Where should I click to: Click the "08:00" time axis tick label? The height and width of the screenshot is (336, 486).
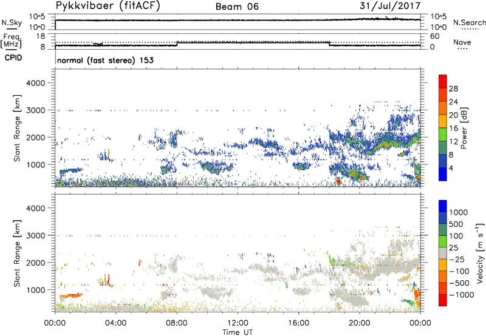(x=176, y=323)
